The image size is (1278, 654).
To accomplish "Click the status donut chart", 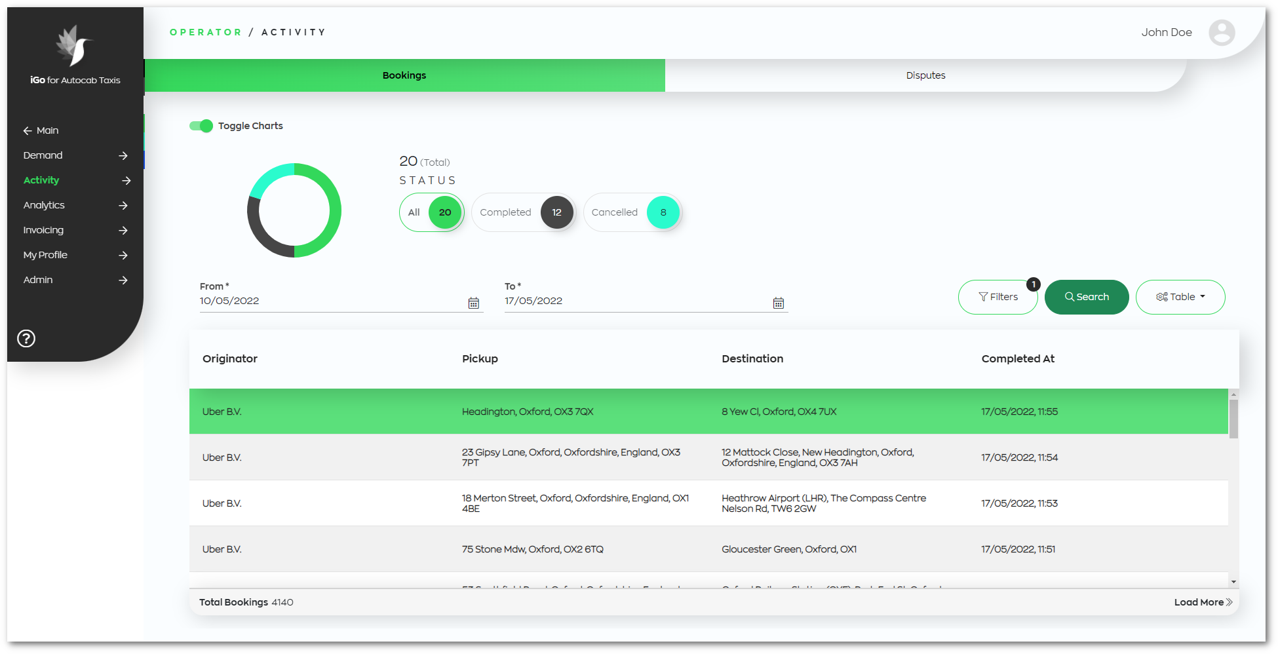I will pos(294,210).
